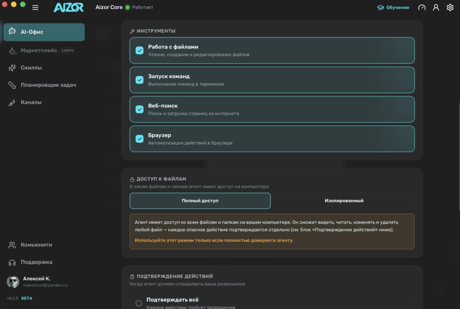Click 'Выполнение команд в терминале' description

pyautogui.click(x=186, y=84)
